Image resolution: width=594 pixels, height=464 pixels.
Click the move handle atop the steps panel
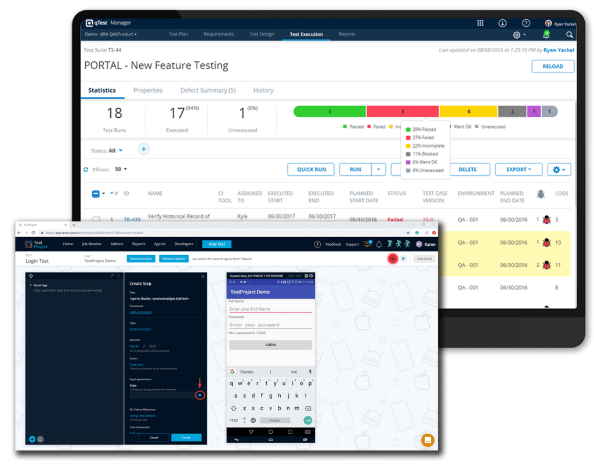[x=31, y=275]
